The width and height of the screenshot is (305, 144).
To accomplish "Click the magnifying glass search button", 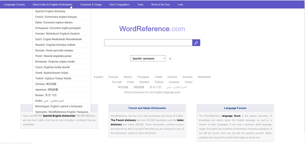I will 196,43.
